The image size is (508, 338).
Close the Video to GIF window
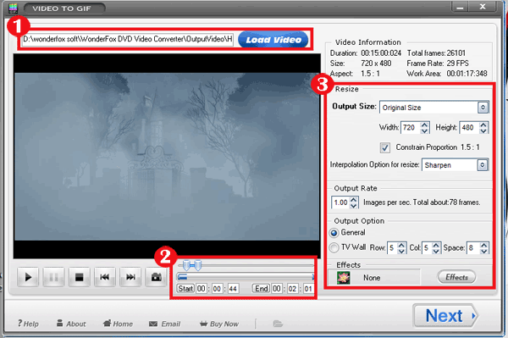[483, 7]
